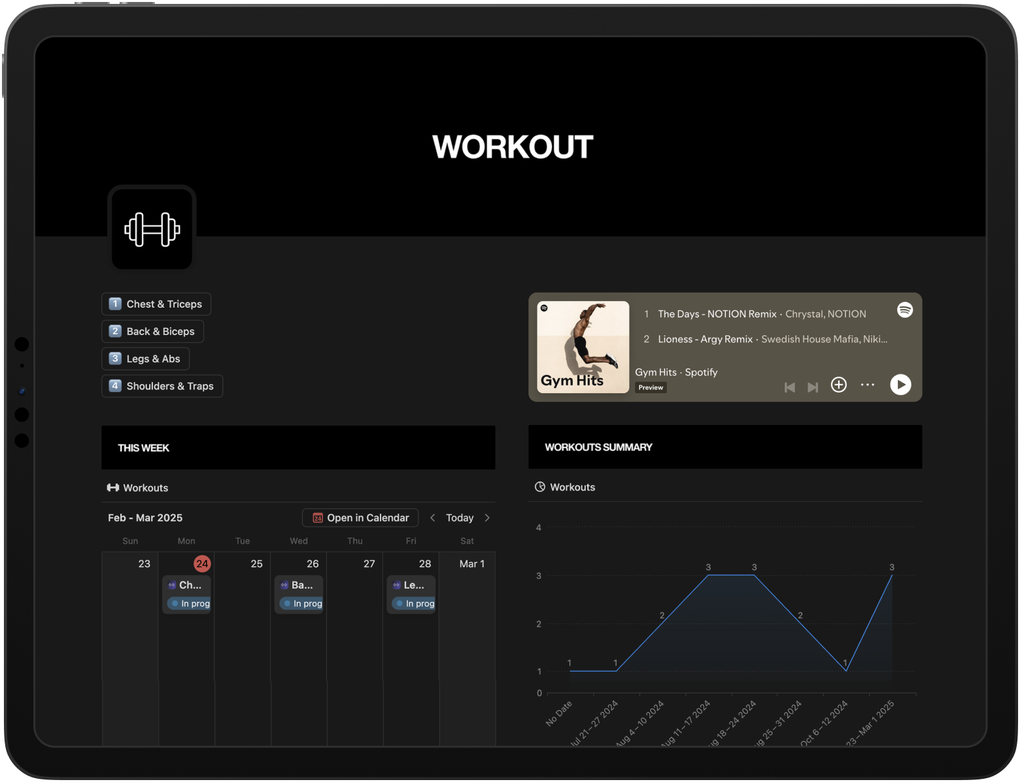The image size is (1022, 784).
Task: Open Back & Biceps page
Action: (x=153, y=332)
